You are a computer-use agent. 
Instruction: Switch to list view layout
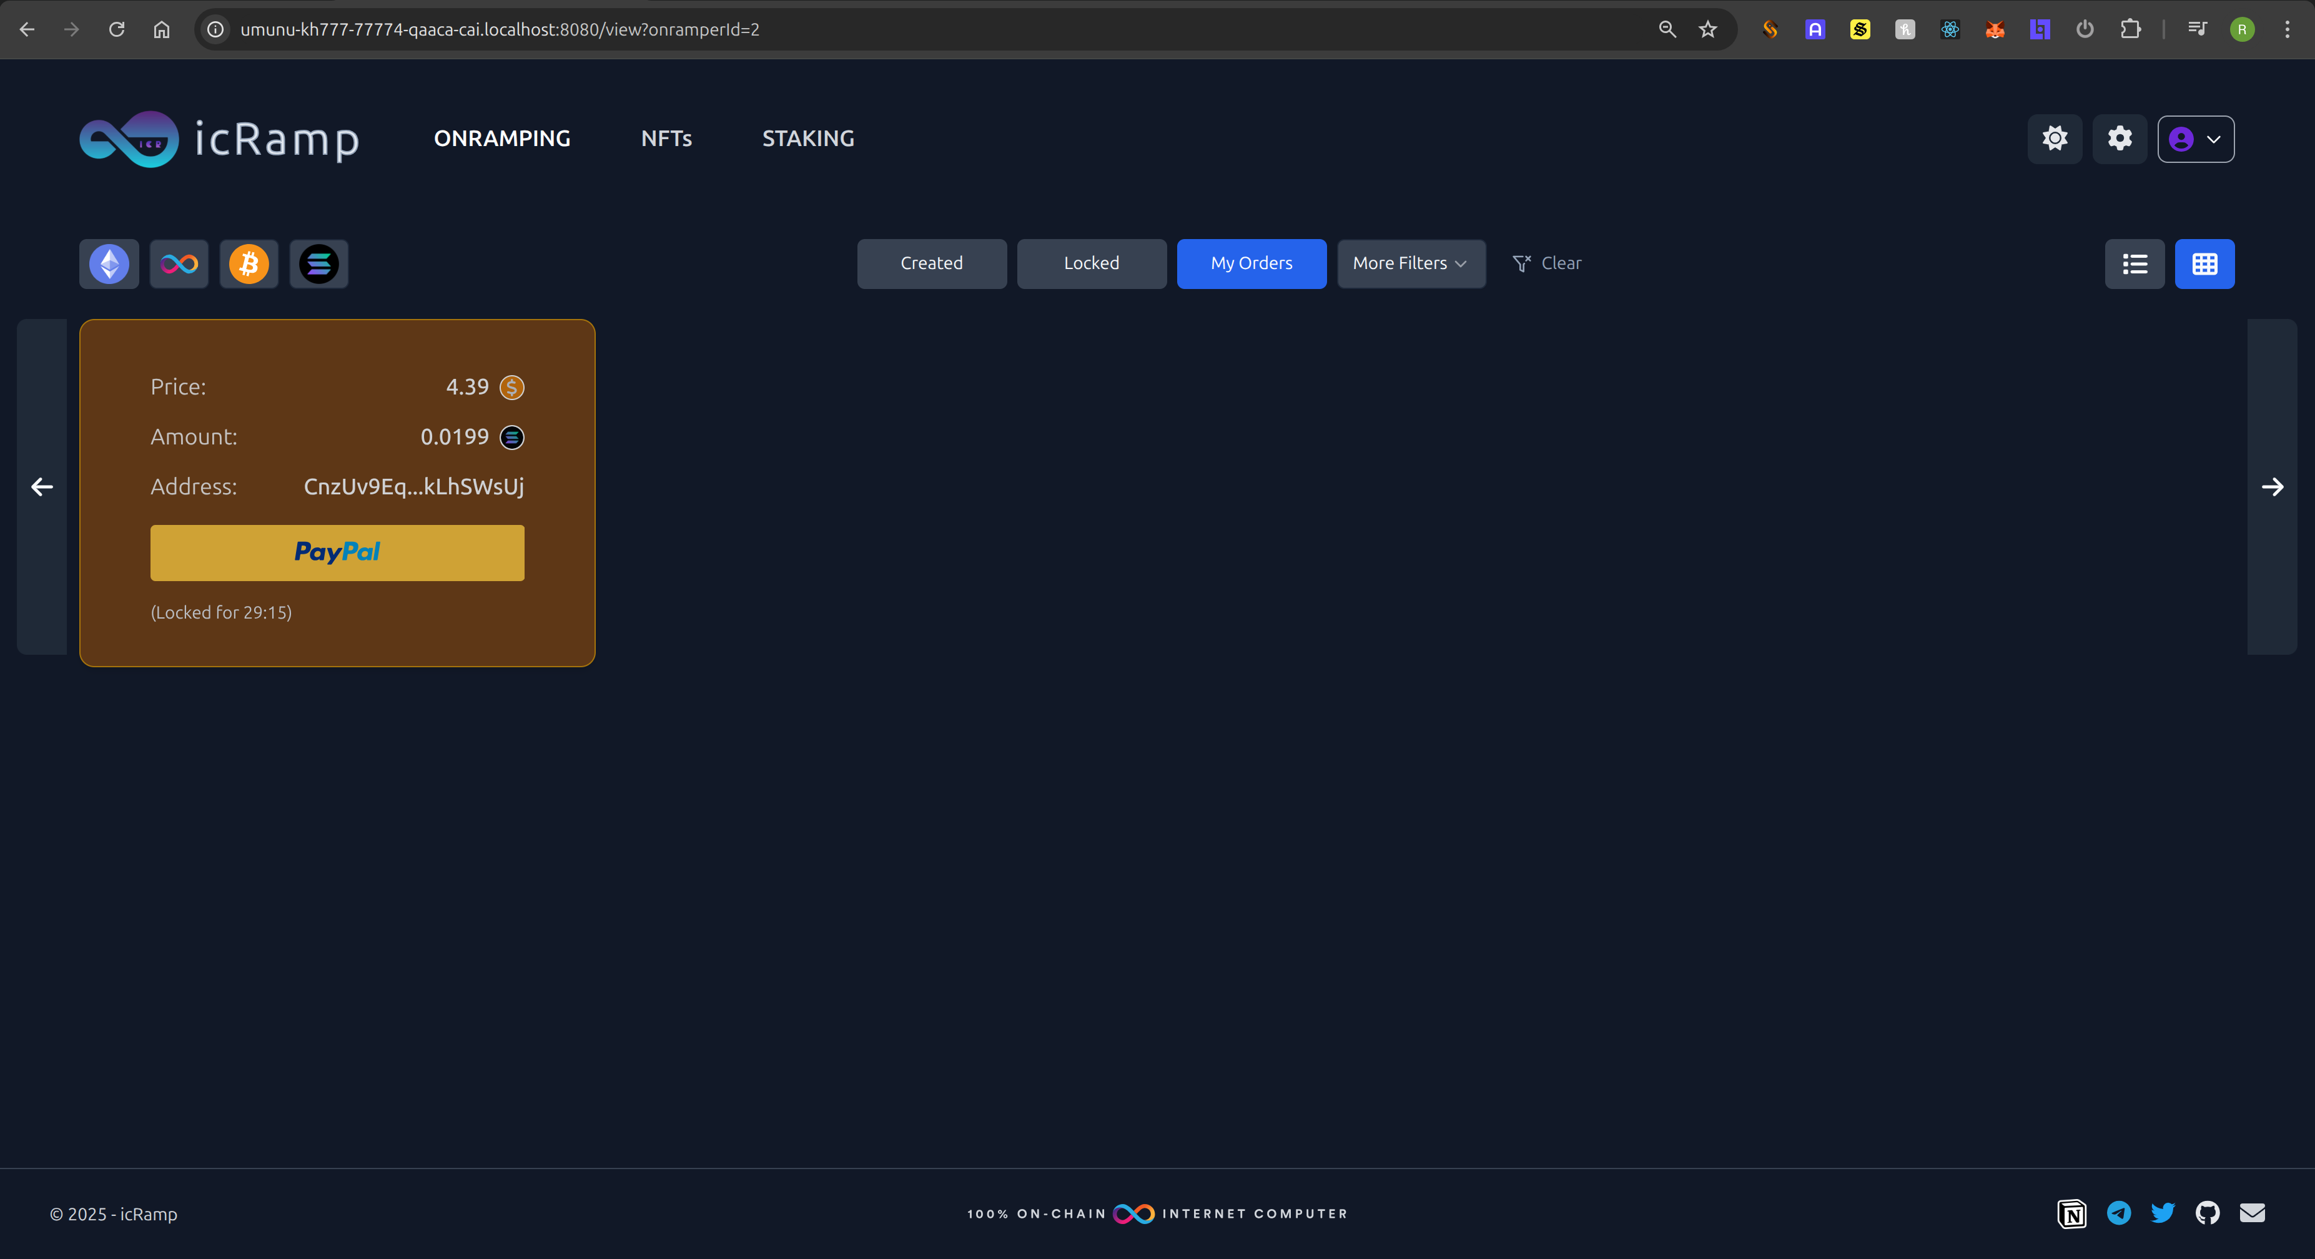pyautogui.click(x=2135, y=264)
